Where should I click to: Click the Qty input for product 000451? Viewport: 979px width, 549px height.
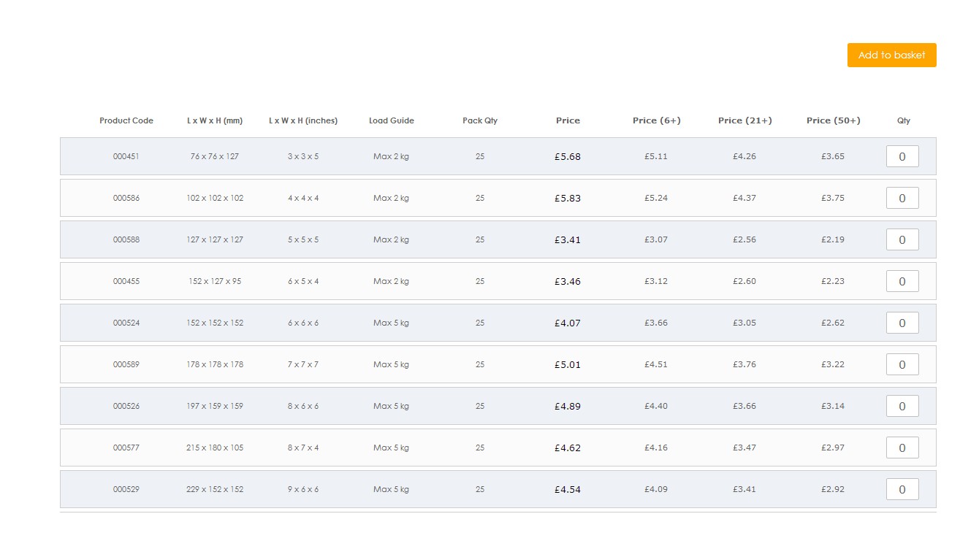(x=902, y=156)
